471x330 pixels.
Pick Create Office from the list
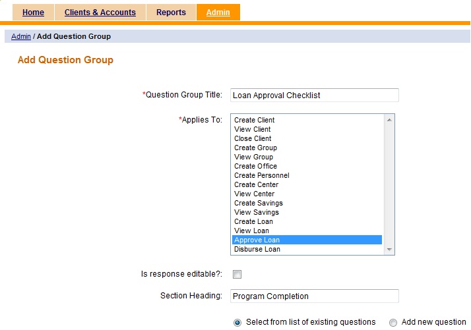tap(255, 166)
